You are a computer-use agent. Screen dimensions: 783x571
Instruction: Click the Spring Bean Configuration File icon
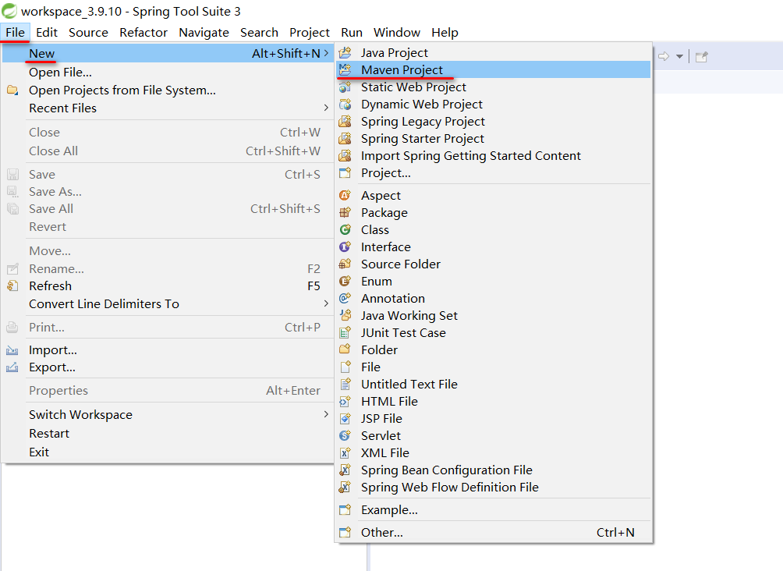(x=345, y=470)
